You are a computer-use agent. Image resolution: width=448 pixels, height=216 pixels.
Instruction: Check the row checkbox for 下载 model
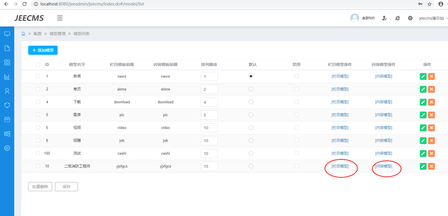coord(38,102)
